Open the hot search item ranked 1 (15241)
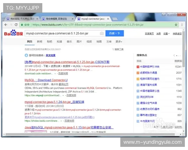Image resolution: width=188 pixels, height=150 pixels. (150, 67)
